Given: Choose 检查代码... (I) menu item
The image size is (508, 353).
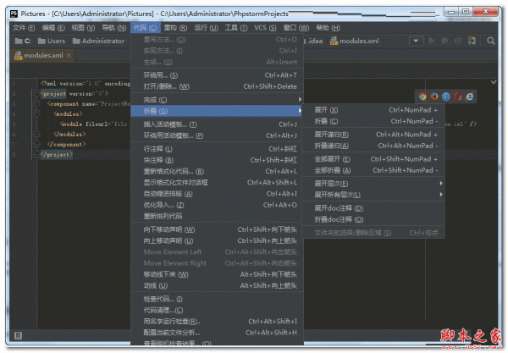Looking at the screenshot, I should coord(217,299).
